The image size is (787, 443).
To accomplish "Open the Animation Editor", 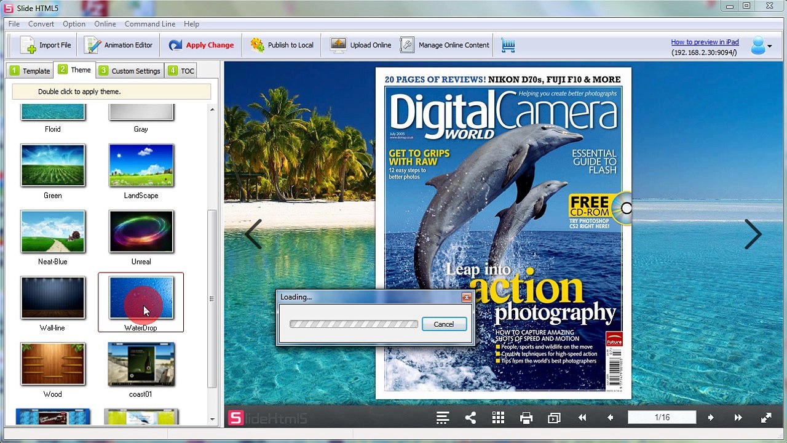I will pos(118,45).
